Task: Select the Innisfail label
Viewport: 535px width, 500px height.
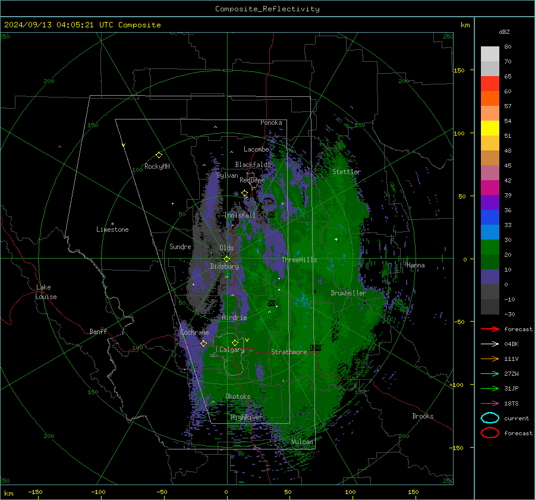Action: 240,215
